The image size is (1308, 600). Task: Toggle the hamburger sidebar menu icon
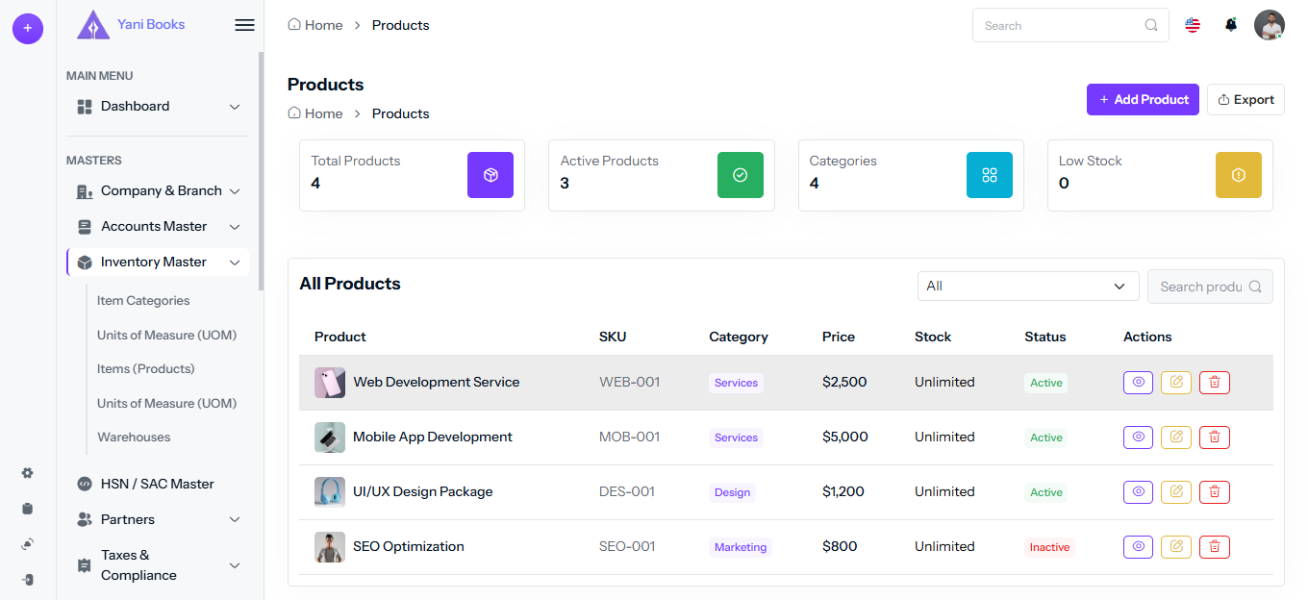pos(244,25)
